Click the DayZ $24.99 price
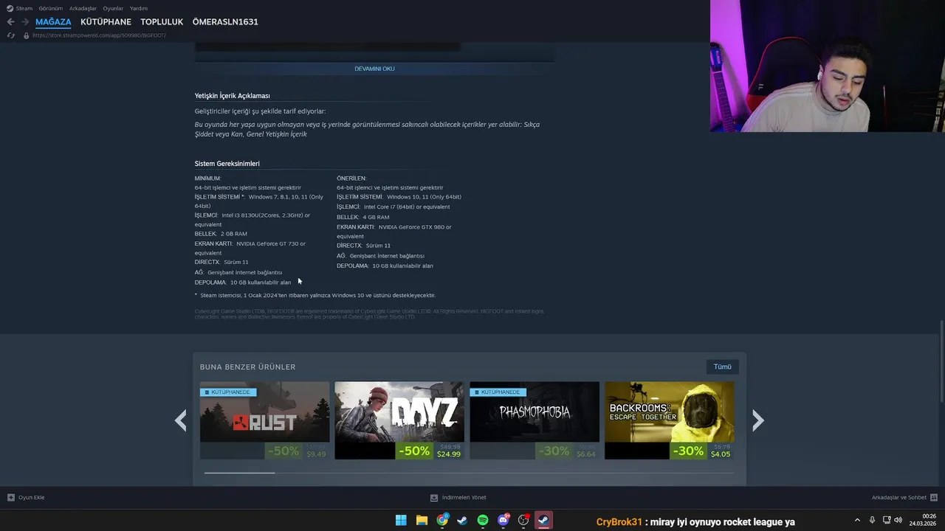This screenshot has height=531, width=945. pos(448,454)
